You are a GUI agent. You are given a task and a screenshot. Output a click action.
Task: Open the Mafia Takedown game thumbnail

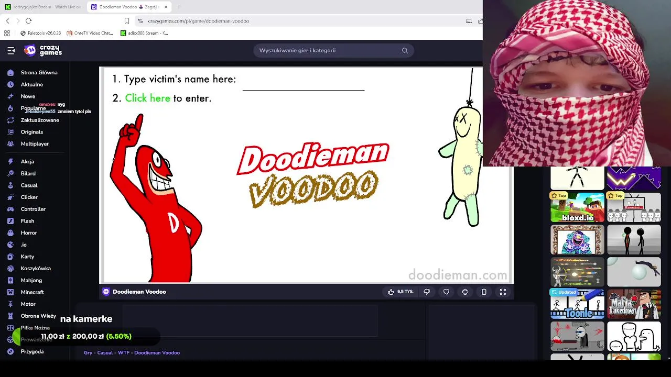click(634, 304)
